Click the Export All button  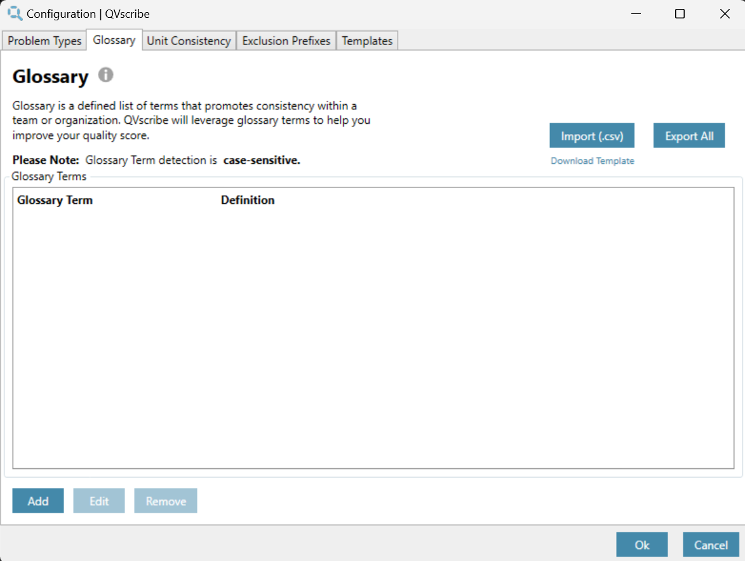click(x=689, y=136)
